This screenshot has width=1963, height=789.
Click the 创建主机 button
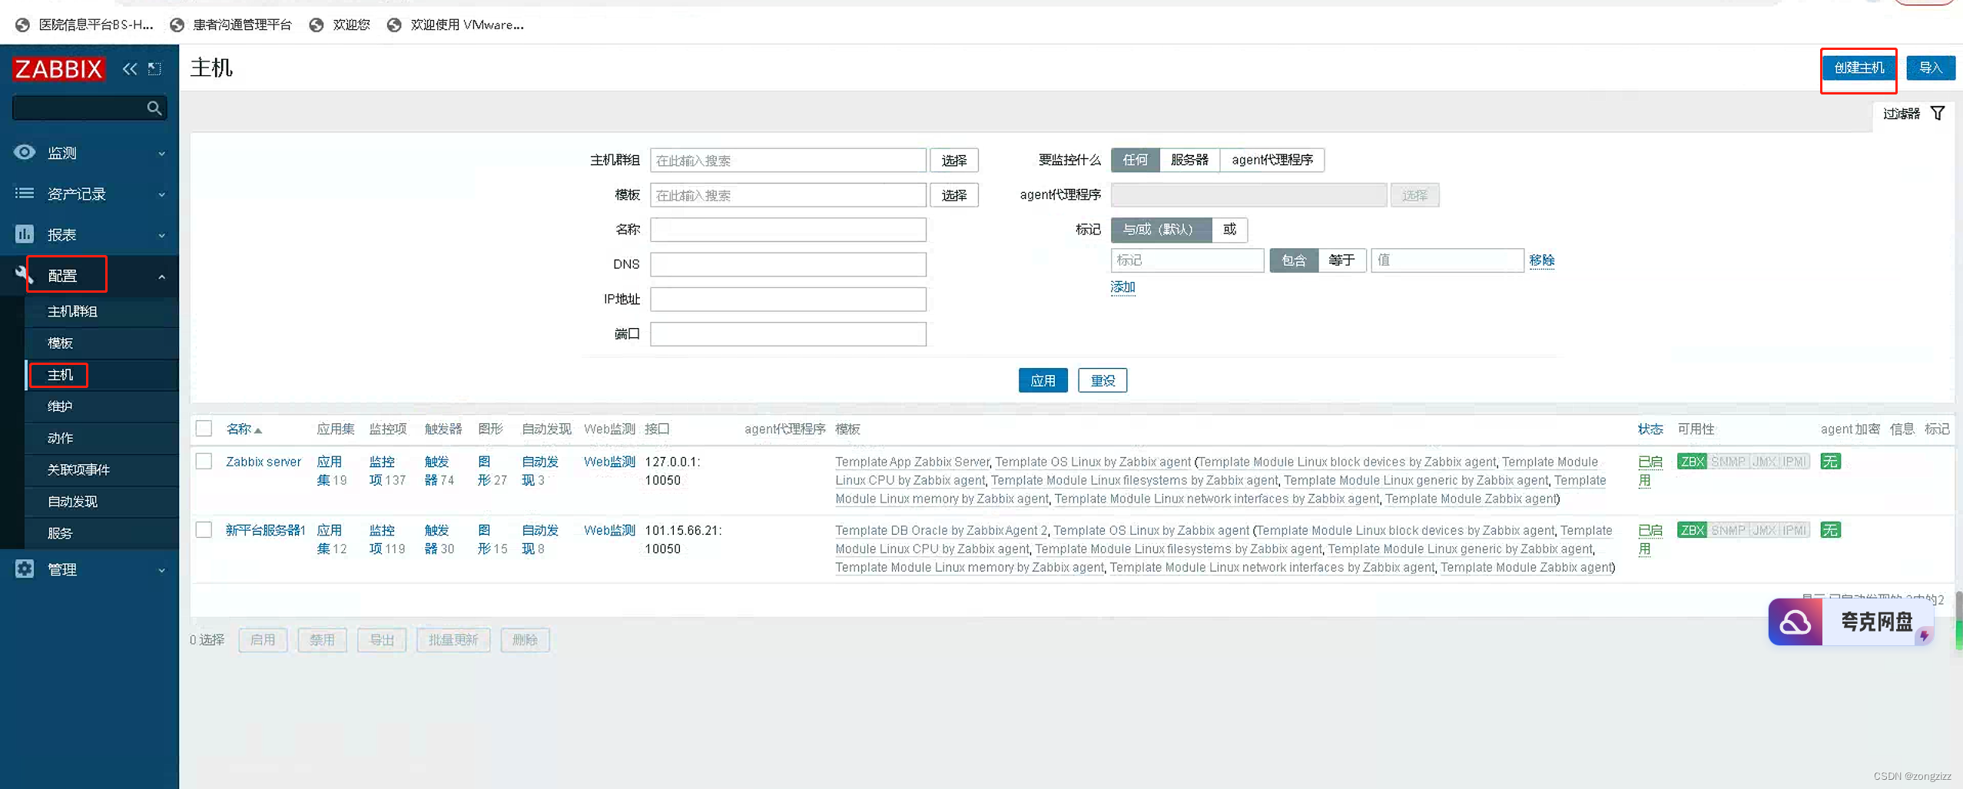tap(1859, 68)
